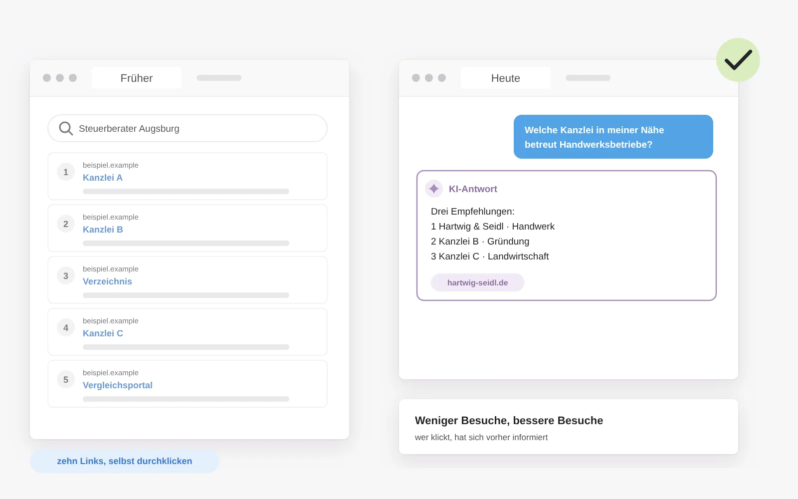The width and height of the screenshot is (798, 499).
Task: Open the Verzeichnis result link
Action: tap(107, 281)
